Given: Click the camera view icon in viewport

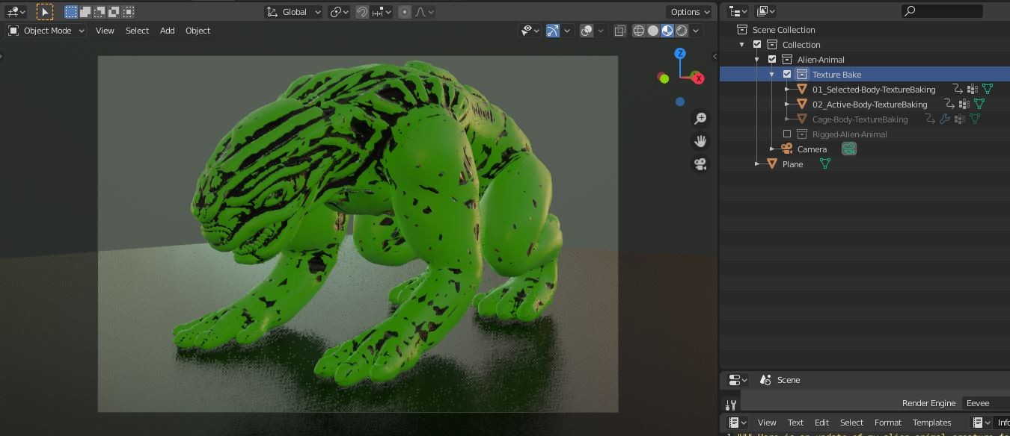Looking at the screenshot, I should pos(700,163).
